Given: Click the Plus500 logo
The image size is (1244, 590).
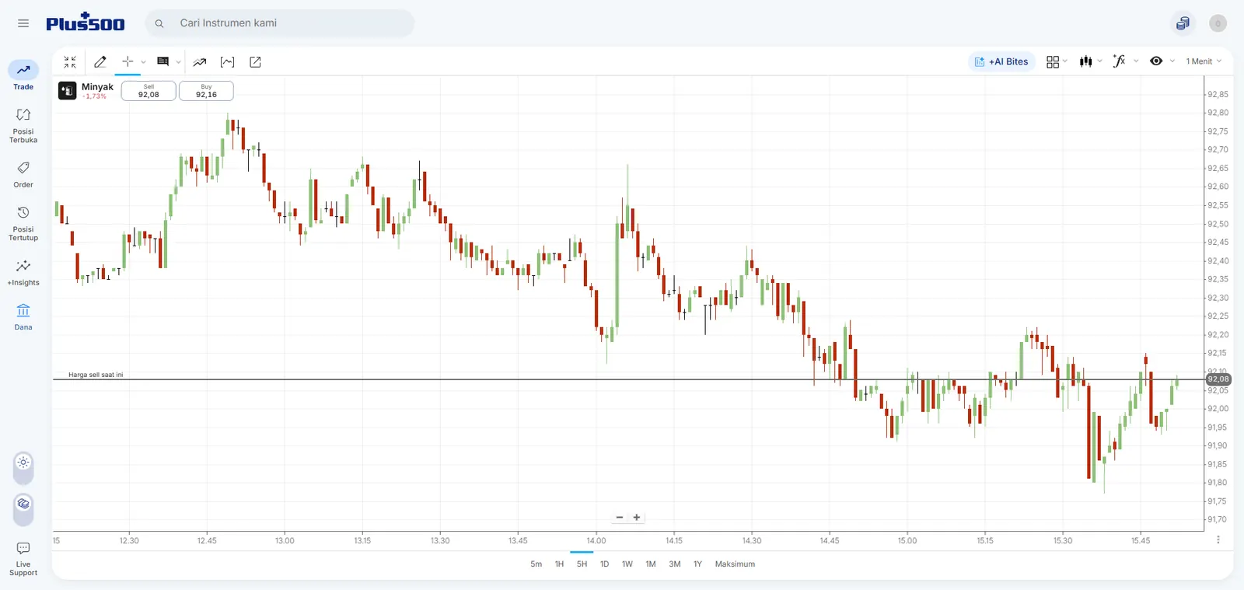Looking at the screenshot, I should coord(85,23).
